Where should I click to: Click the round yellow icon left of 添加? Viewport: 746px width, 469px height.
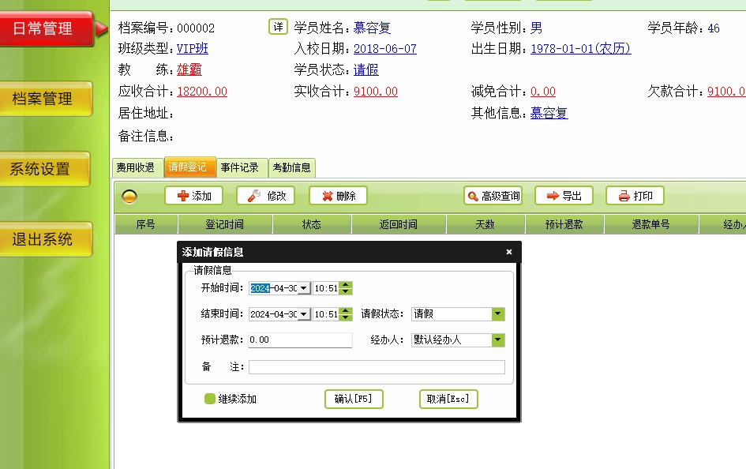[x=130, y=197]
